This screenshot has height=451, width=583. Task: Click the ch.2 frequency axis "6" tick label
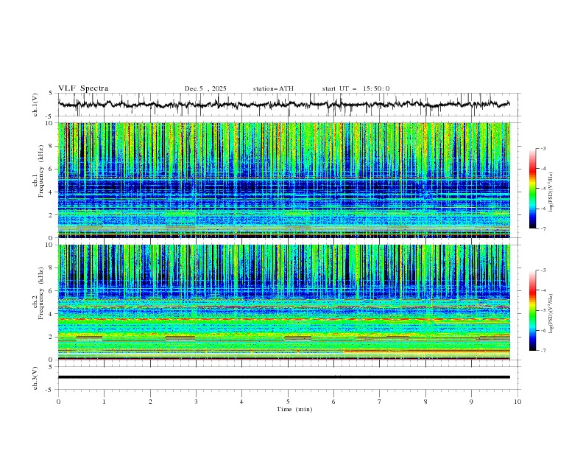pos(52,291)
